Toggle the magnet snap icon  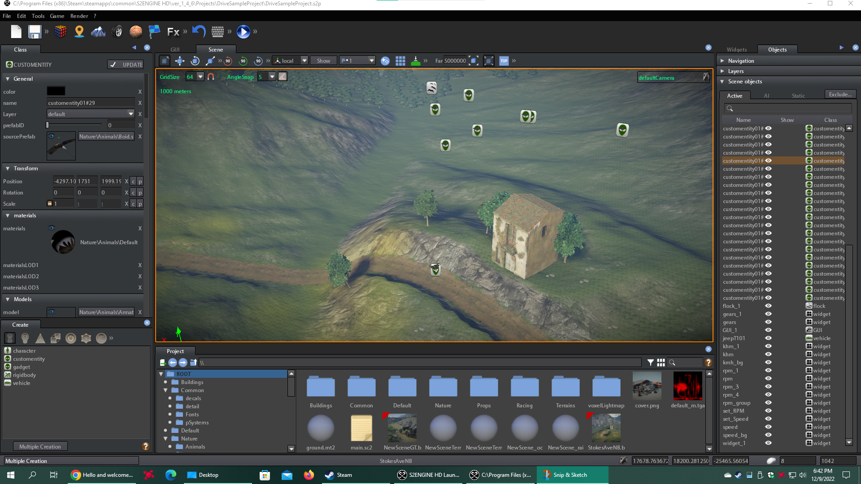(x=211, y=77)
